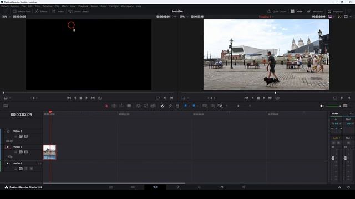
Task: Open the Playback menu
Action: (83, 6)
